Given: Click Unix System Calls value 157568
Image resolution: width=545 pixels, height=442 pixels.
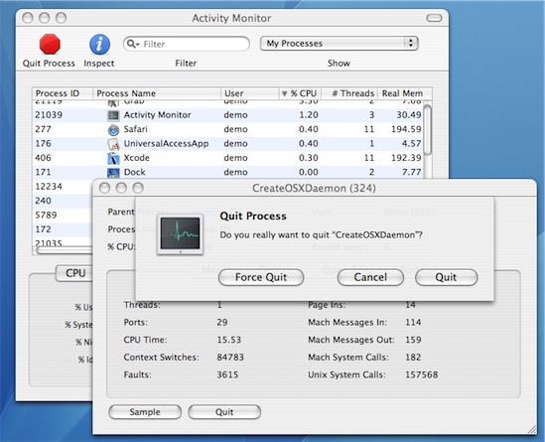Looking at the screenshot, I should coord(422,374).
